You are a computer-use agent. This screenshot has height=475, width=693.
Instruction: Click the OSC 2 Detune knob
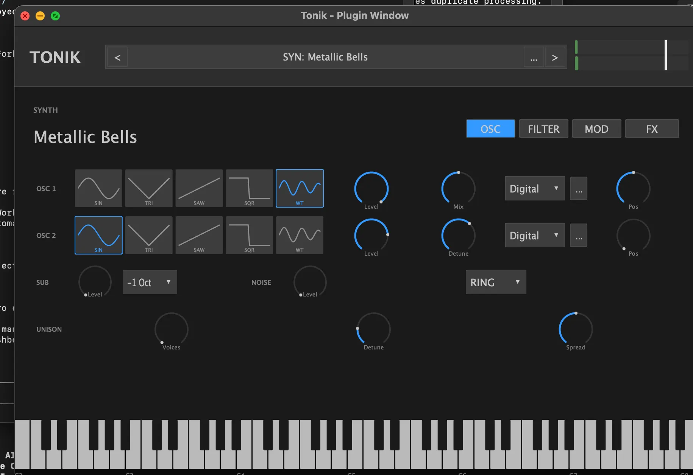pyautogui.click(x=458, y=236)
